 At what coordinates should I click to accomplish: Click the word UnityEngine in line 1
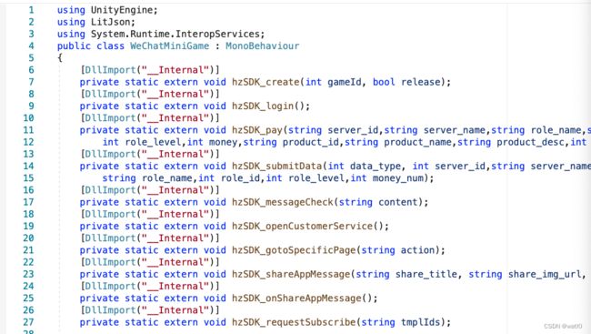121,10
